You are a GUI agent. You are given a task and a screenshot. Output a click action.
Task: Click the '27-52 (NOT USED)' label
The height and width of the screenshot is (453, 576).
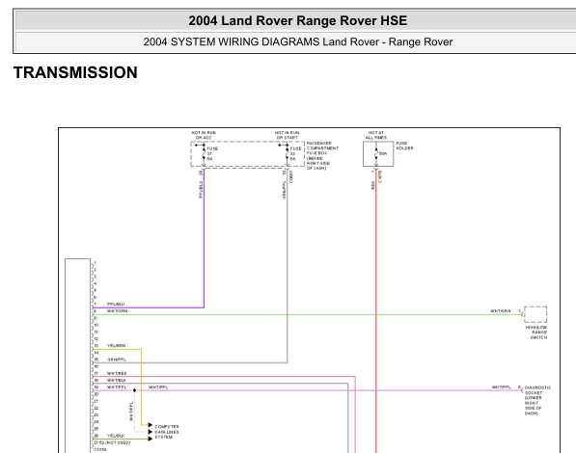click(112, 442)
